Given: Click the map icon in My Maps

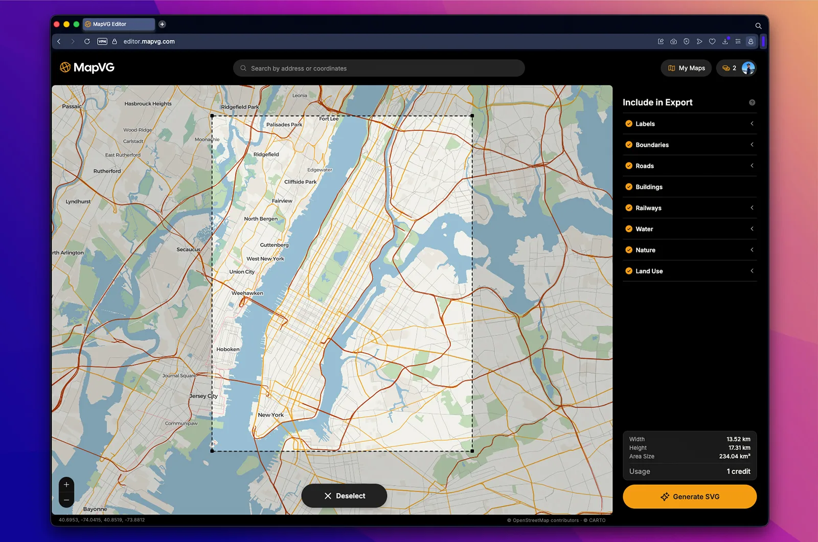Looking at the screenshot, I should pyautogui.click(x=672, y=68).
